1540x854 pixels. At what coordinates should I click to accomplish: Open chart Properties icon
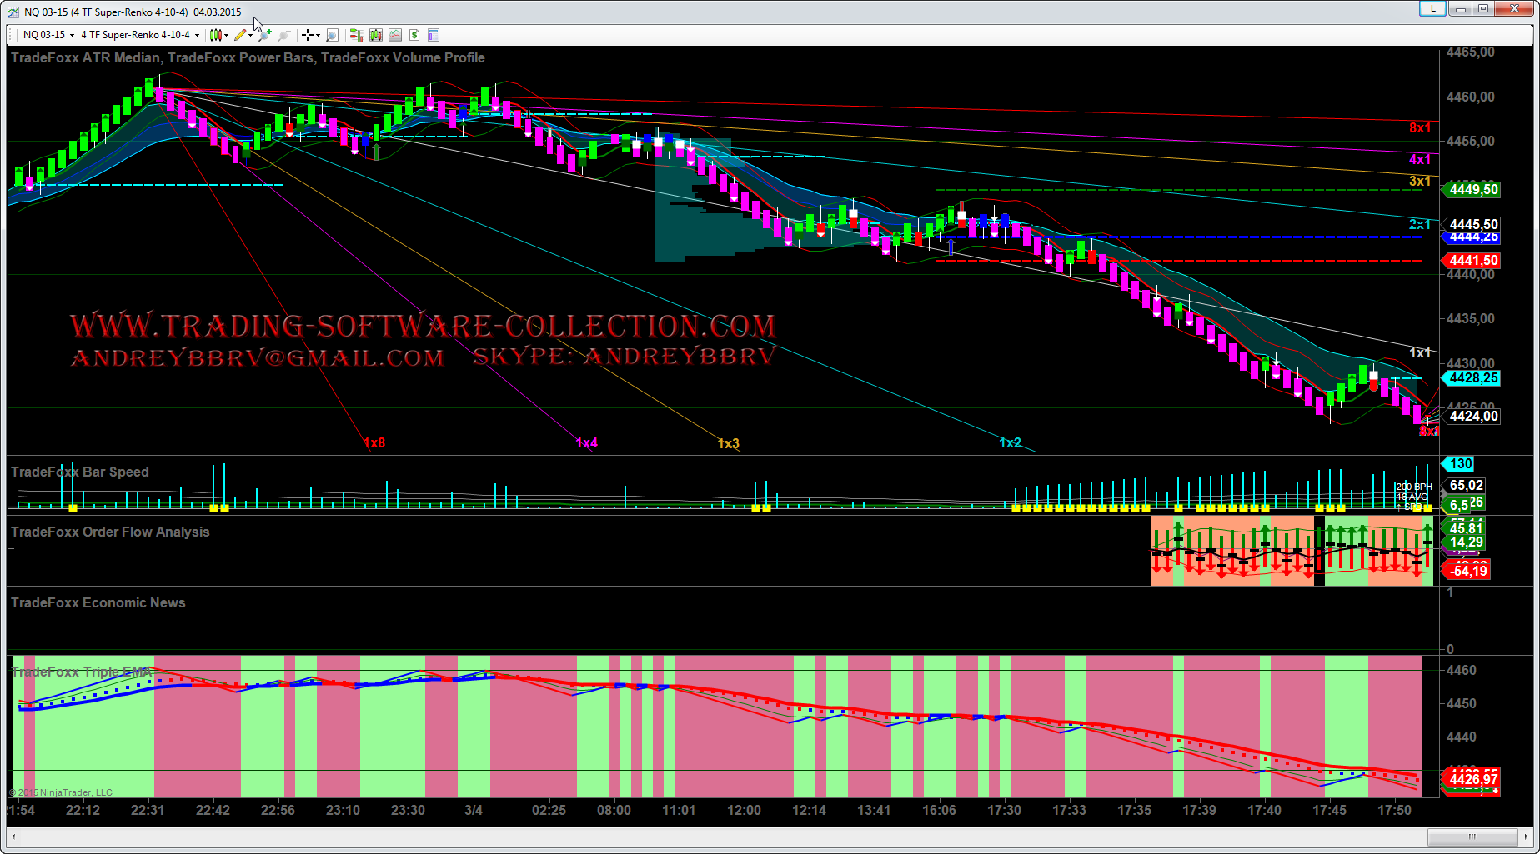point(434,35)
